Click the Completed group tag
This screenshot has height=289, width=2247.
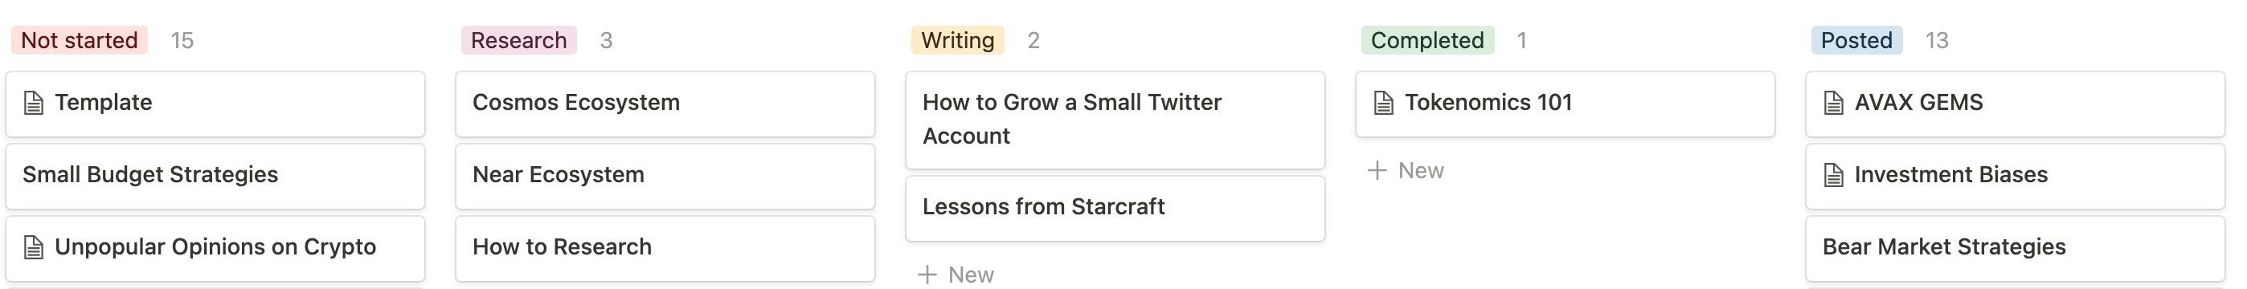point(1427,40)
